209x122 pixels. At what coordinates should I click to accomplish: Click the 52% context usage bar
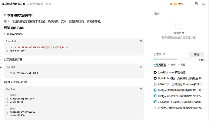[x=175, y=60]
